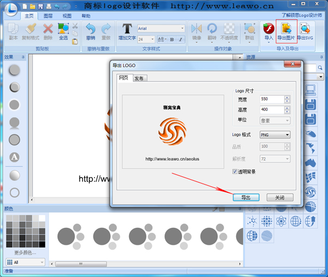This screenshot has height=277, width=328.
Task: Click More Colors (更多颜色...) link
Action: click(x=25, y=253)
